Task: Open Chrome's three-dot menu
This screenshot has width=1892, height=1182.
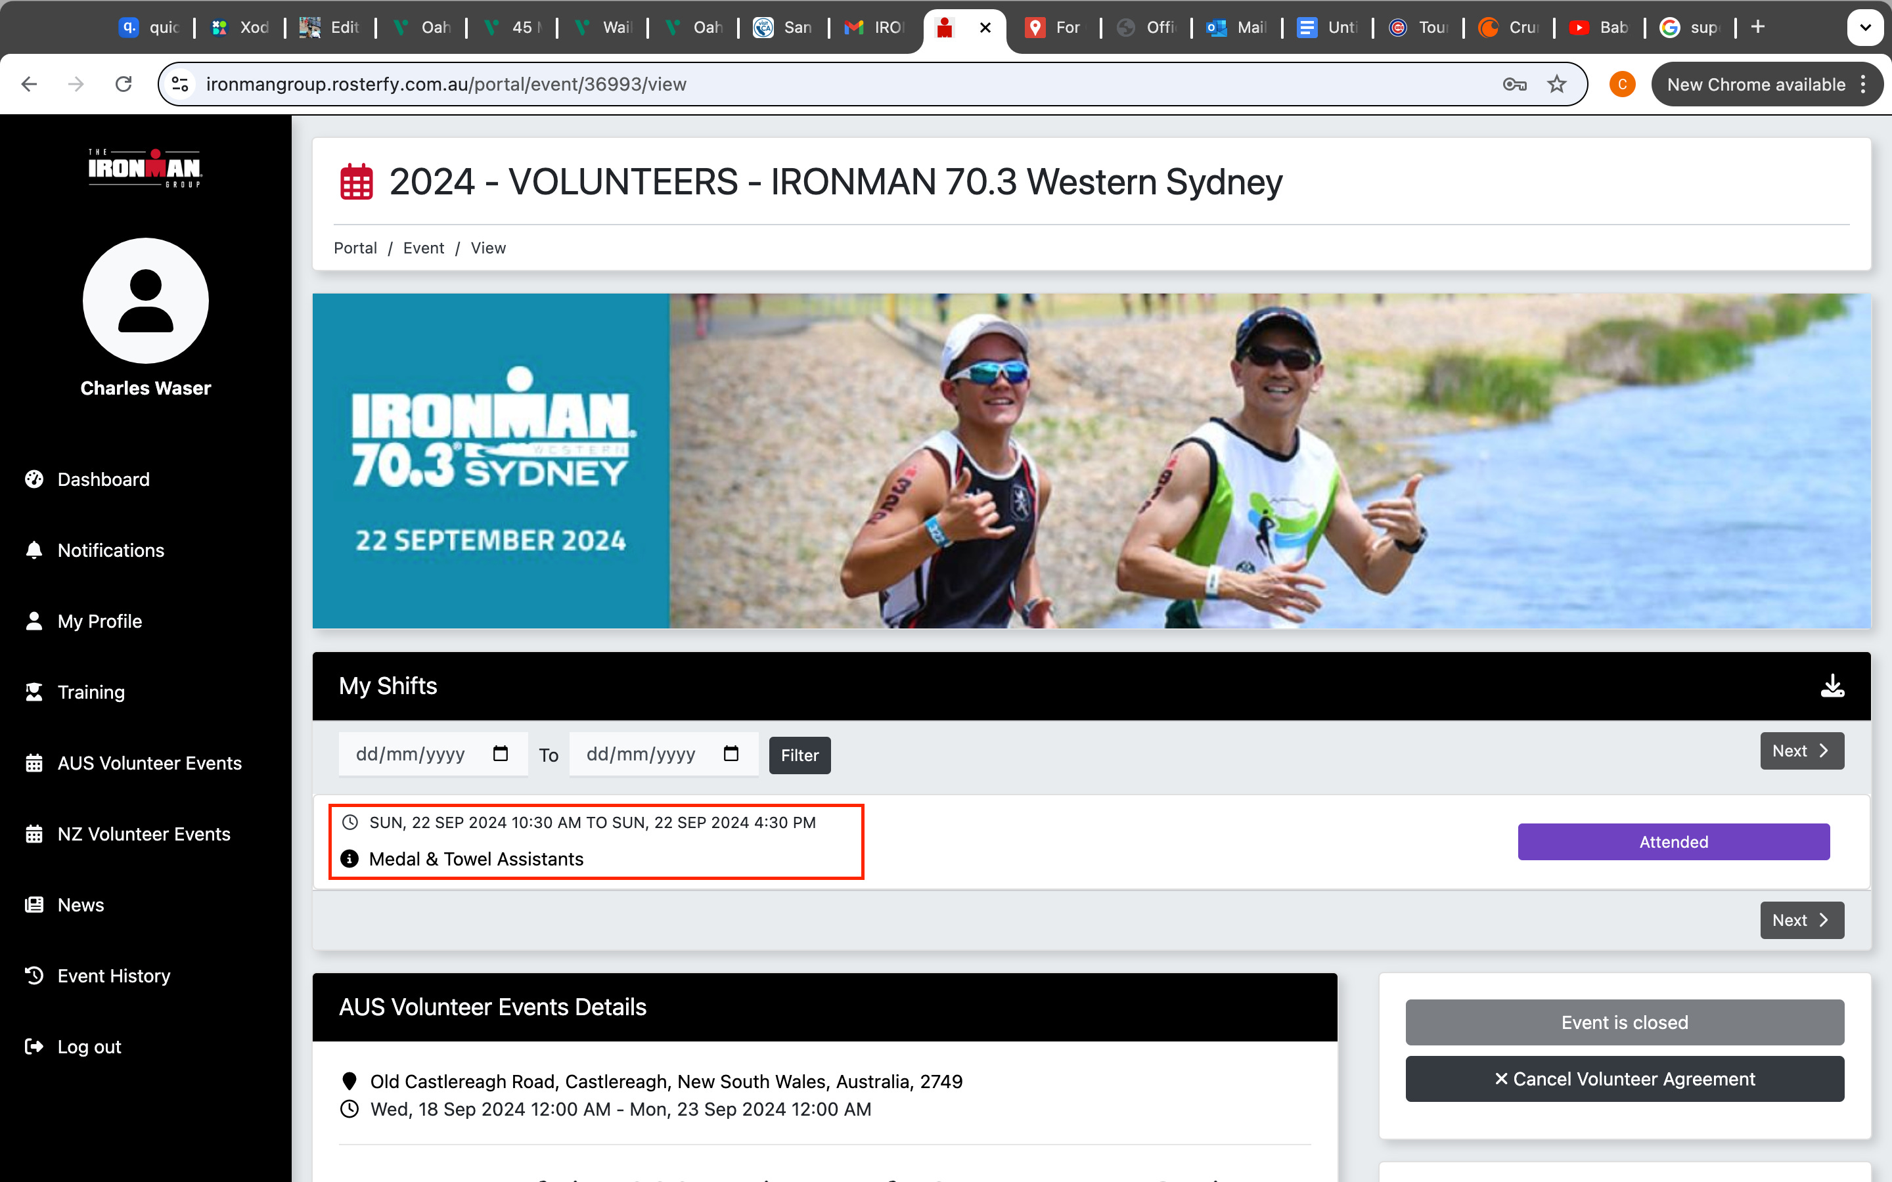Action: click(x=1864, y=85)
